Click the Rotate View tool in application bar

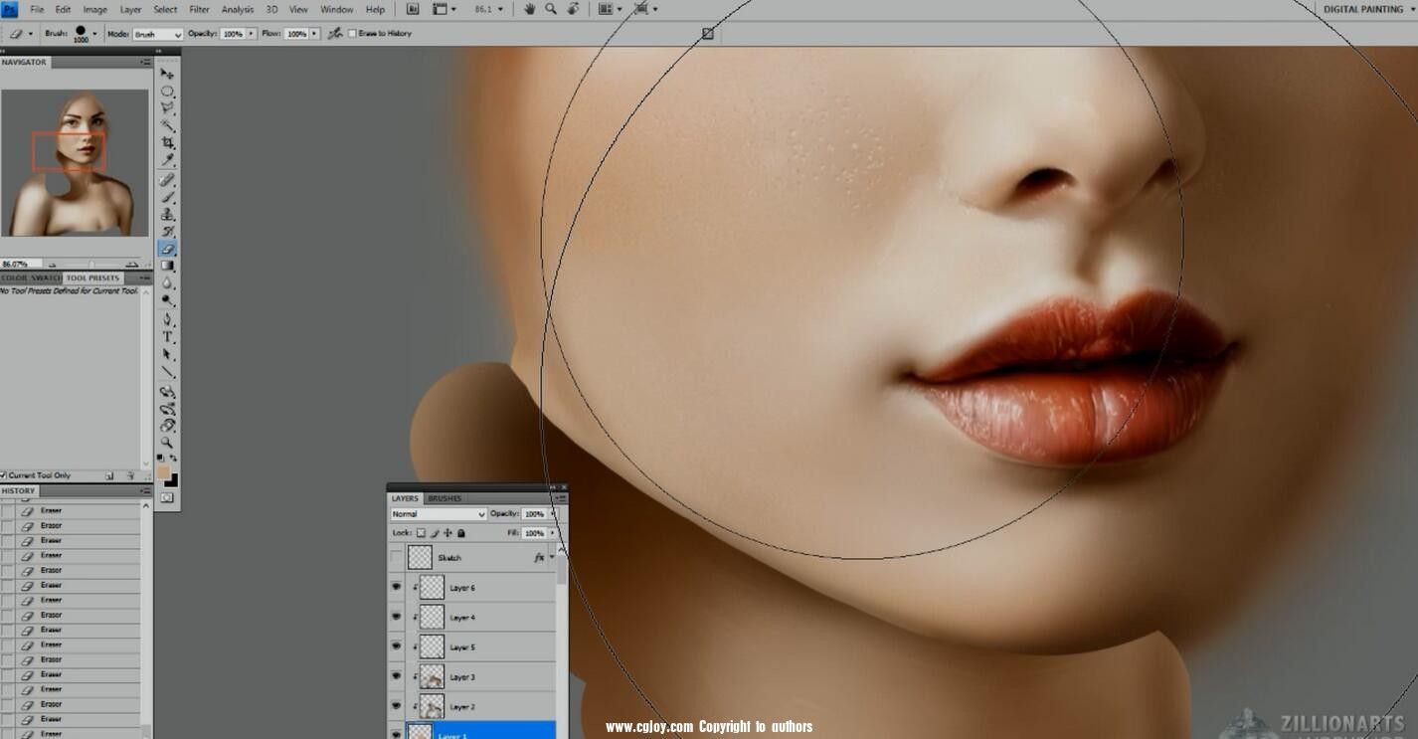pyautogui.click(x=573, y=9)
